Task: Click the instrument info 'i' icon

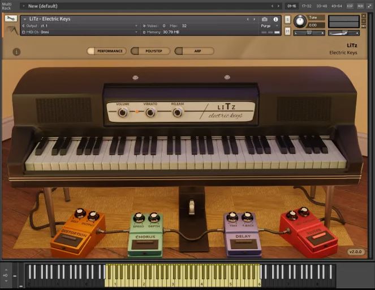Action: [x=275, y=19]
